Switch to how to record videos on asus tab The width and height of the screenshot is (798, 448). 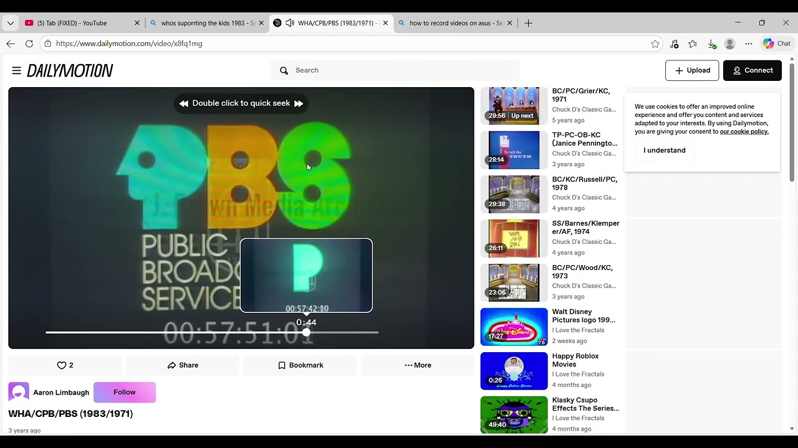456,23
